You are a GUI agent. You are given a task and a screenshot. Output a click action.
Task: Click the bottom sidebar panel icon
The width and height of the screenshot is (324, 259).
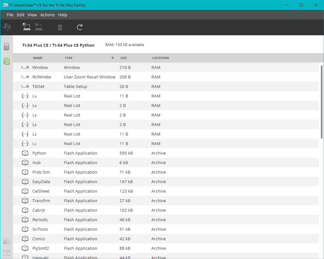tap(7, 253)
